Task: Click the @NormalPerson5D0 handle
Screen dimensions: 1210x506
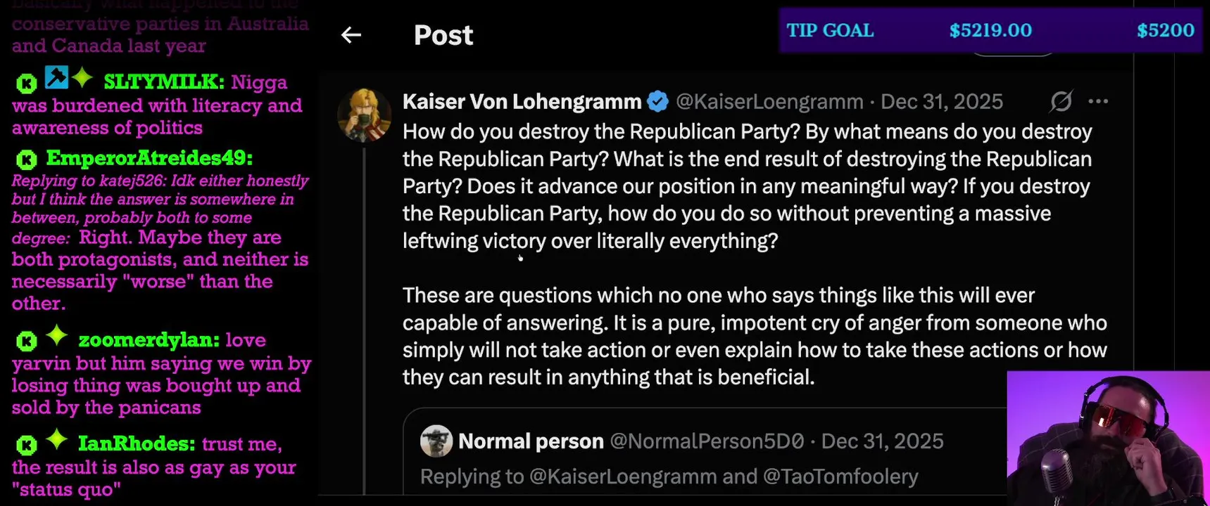Action: pos(707,441)
